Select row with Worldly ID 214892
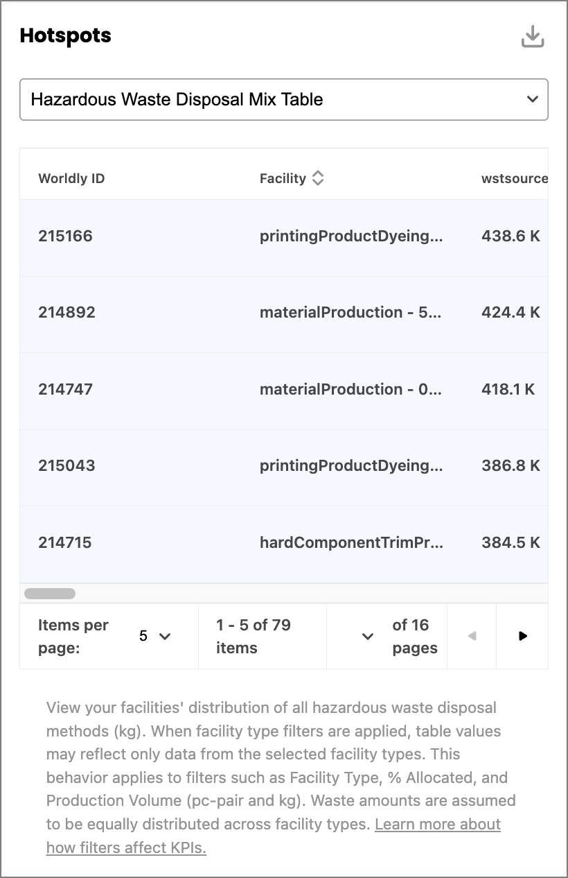The width and height of the screenshot is (568, 878). click(x=284, y=314)
